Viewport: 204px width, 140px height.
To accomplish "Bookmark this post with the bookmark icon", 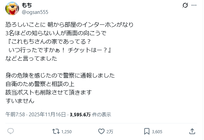I will tap(147, 131).
